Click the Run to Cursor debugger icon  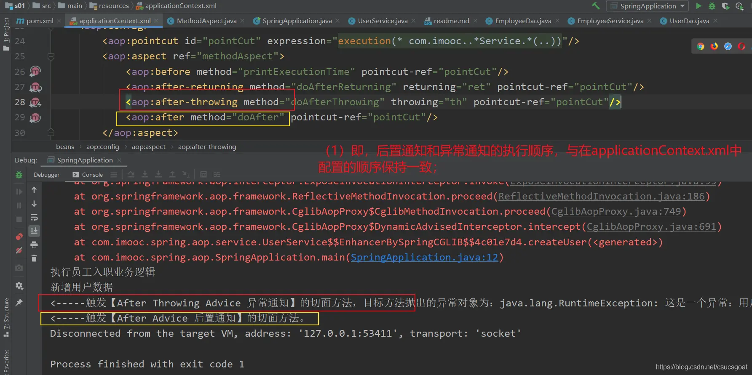point(186,174)
